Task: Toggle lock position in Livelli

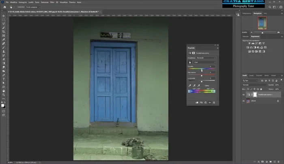Action: pyautogui.click(x=254, y=89)
